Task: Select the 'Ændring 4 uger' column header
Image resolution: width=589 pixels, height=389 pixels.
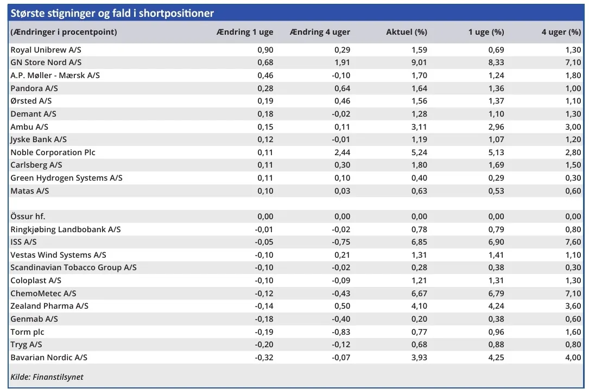Action: coord(320,32)
